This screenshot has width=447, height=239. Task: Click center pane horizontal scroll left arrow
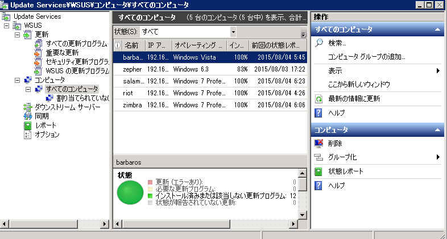coord(118,224)
